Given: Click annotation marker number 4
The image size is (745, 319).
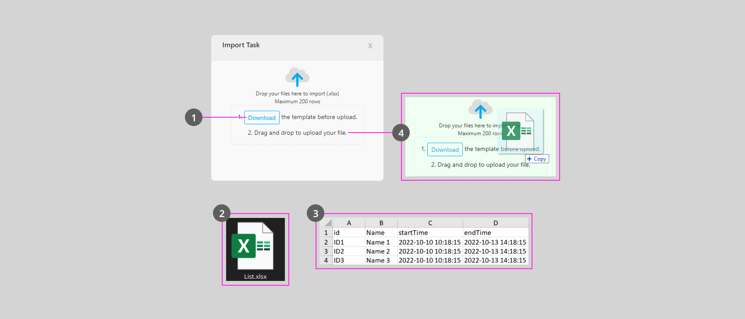Looking at the screenshot, I should 401,133.
